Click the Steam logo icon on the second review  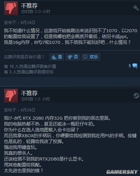pyautogui.click(x=136, y=96)
